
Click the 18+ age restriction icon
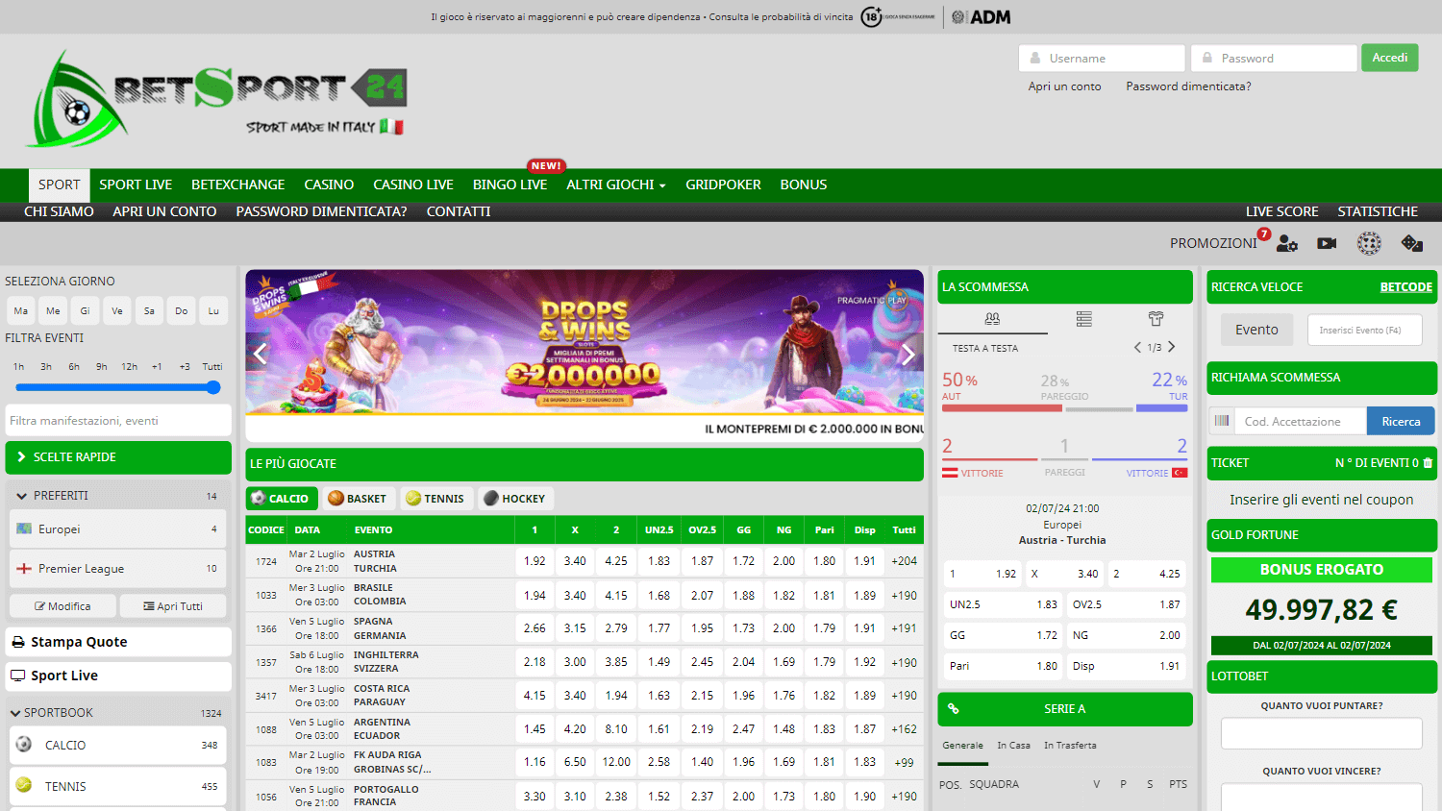pos(871,16)
